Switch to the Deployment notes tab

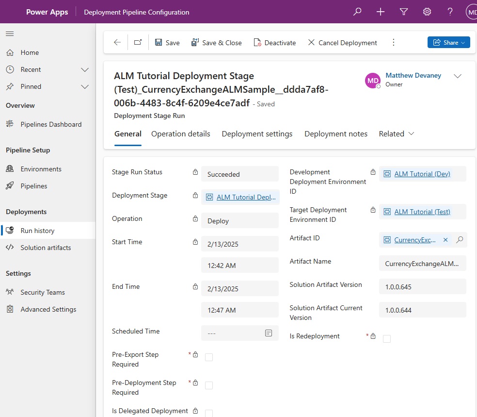coord(336,133)
